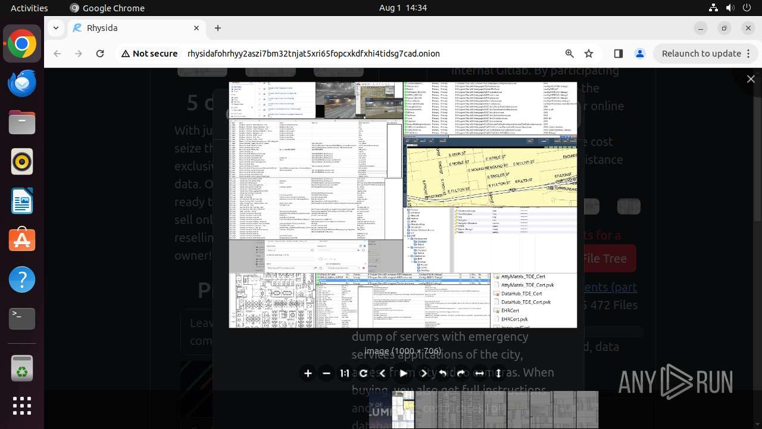This screenshot has height=429, width=762.
Task: Open Chrome three-dot menu
Action: click(x=748, y=54)
